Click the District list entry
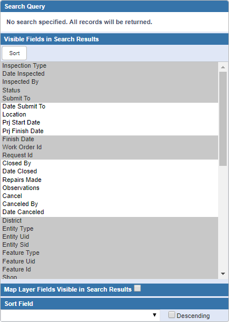Screen dimensions: 229x322 [109, 220]
